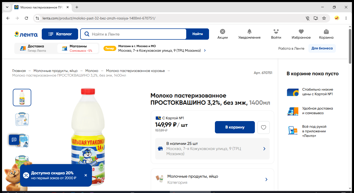The height and width of the screenshot is (193, 354).
Task: Click the main milk bottle image
Action: click(88, 137)
